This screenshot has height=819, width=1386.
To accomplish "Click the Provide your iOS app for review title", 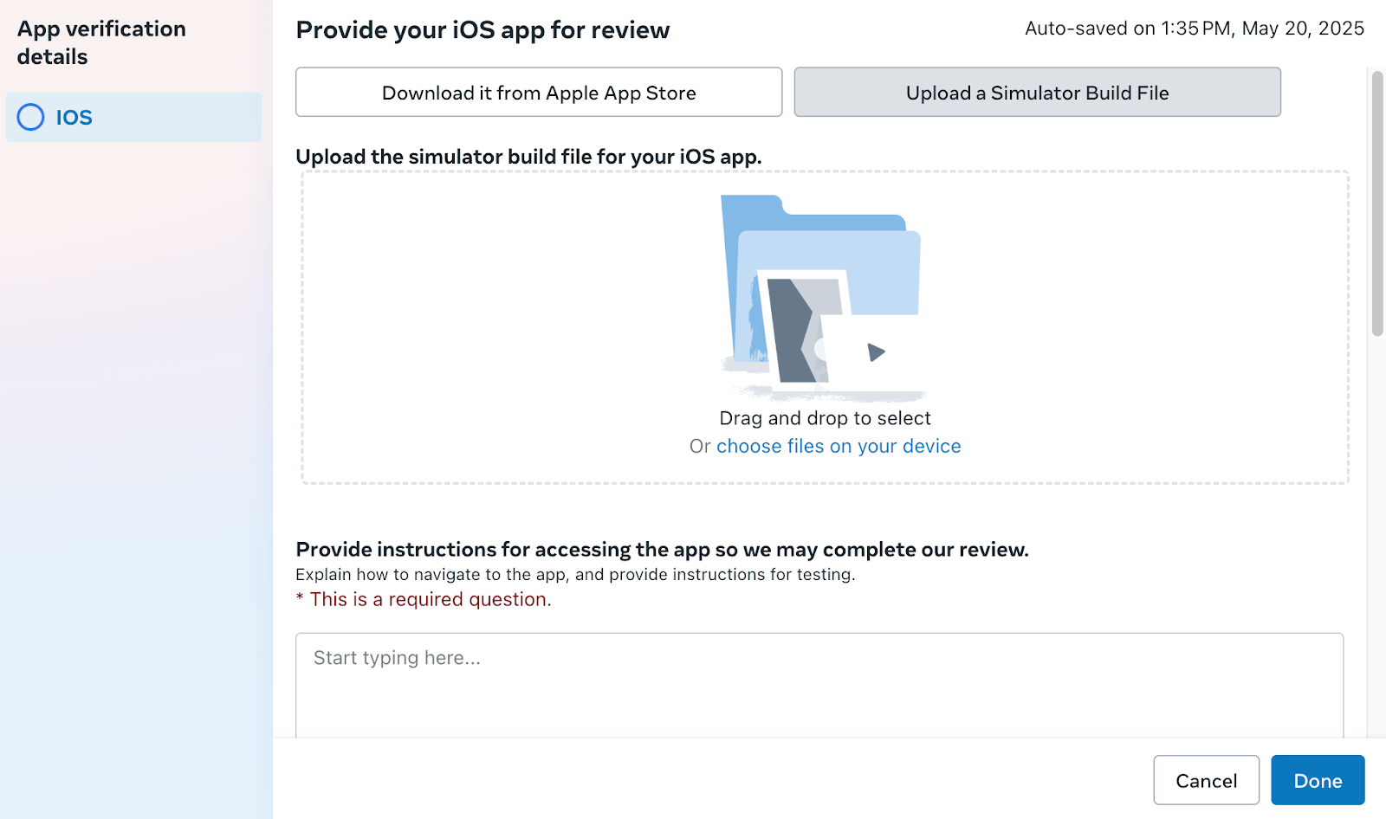I will [483, 30].
